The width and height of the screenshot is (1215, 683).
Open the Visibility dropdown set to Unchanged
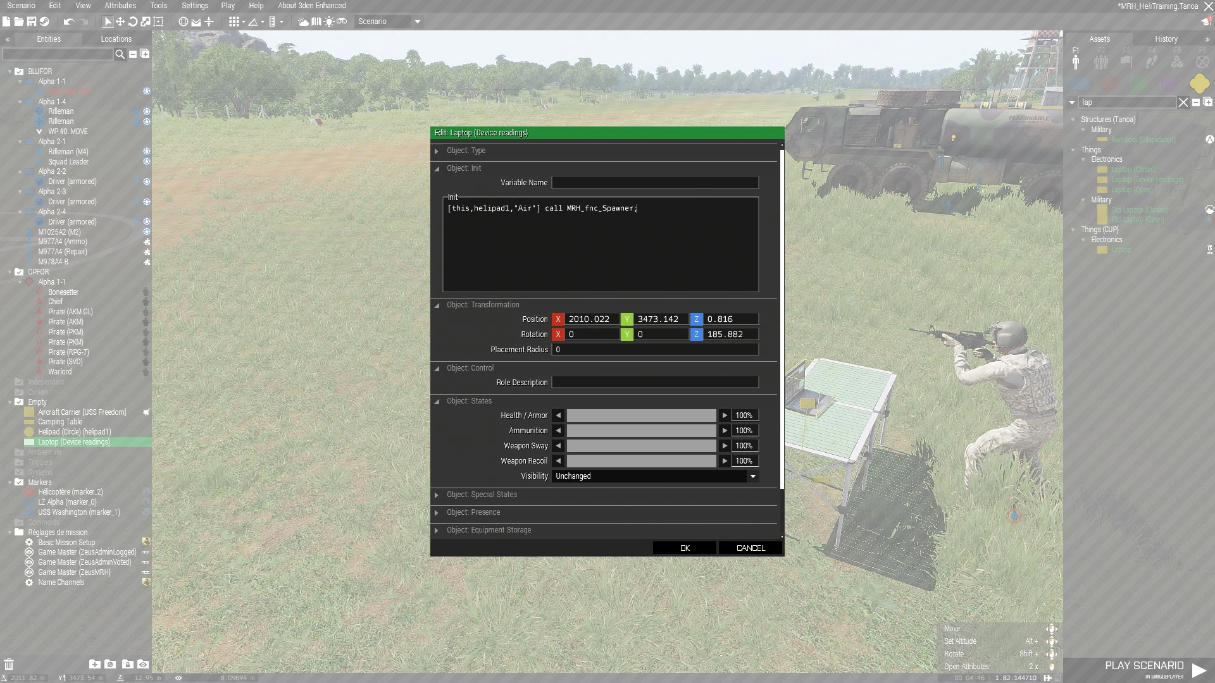click(655, 476)
